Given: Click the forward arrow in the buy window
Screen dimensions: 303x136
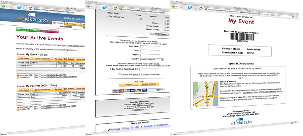Looking at the screenshot, I should [96, 7].
